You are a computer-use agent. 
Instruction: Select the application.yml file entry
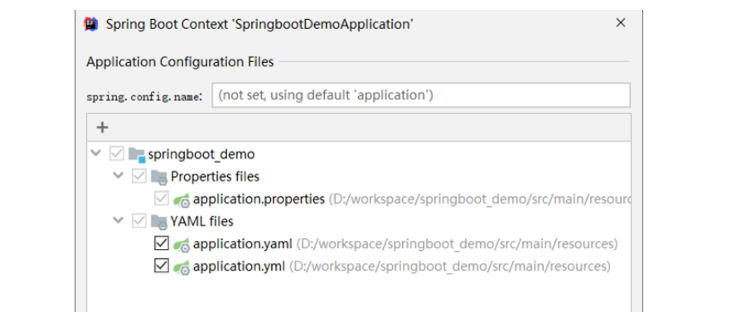(x=239, y=266)
